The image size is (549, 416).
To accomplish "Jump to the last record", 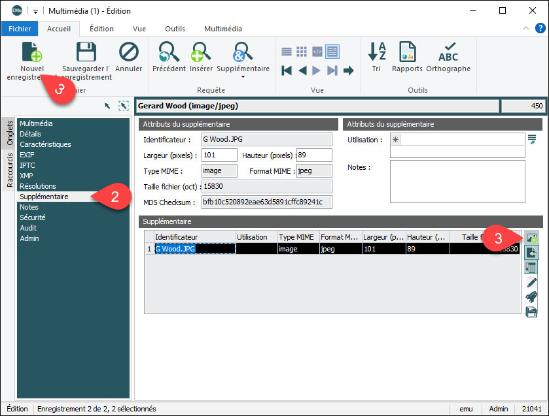I will pos(332,71).
